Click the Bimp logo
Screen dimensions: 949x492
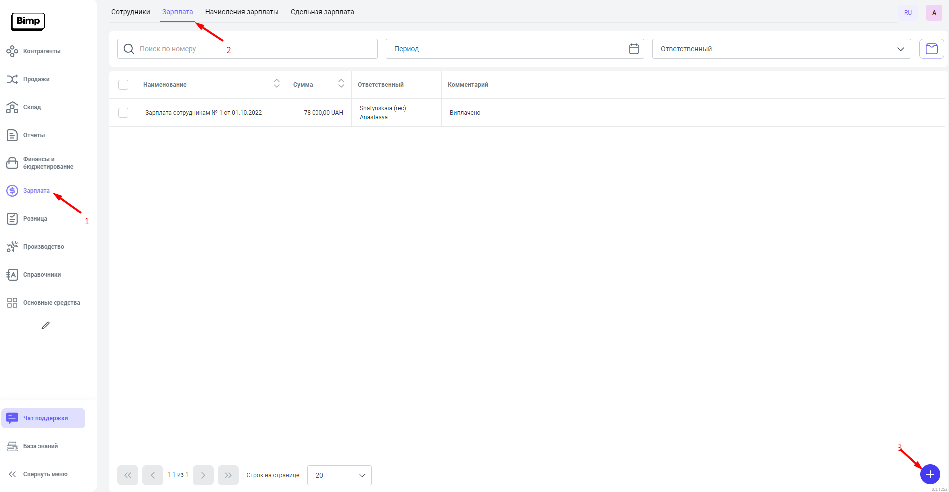pos(28,21)
